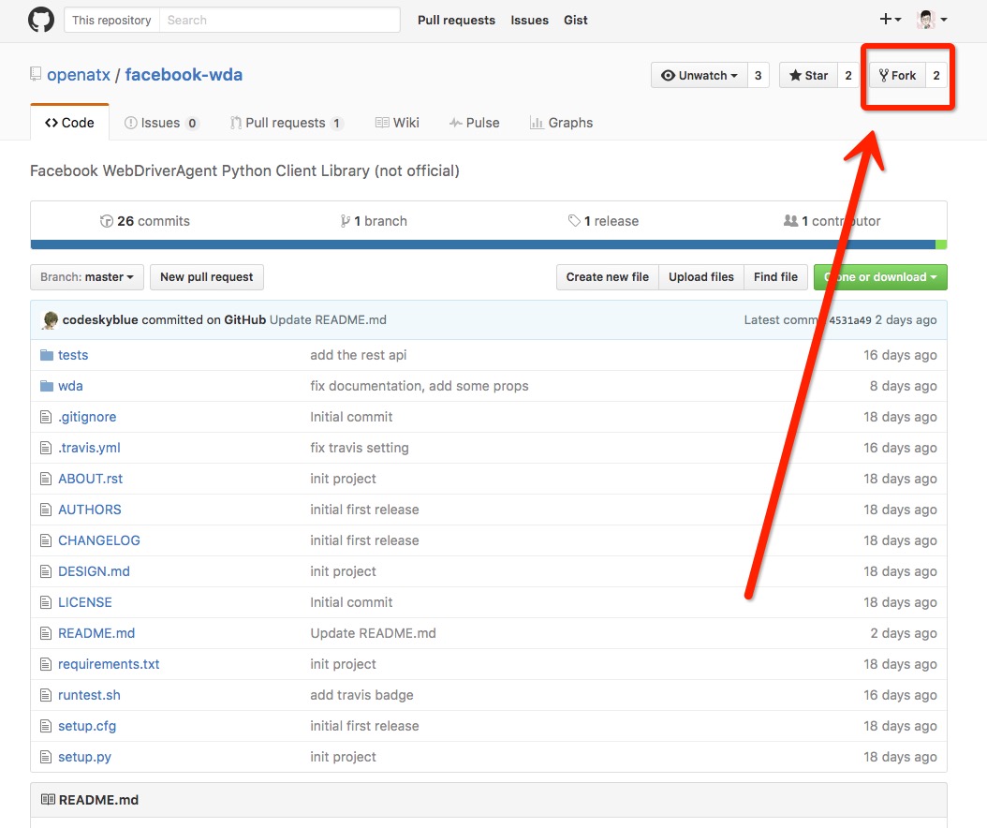Open 'add travis badge' commit message
This screenshot has height=828, width=987.
click(x=361, y=695)
